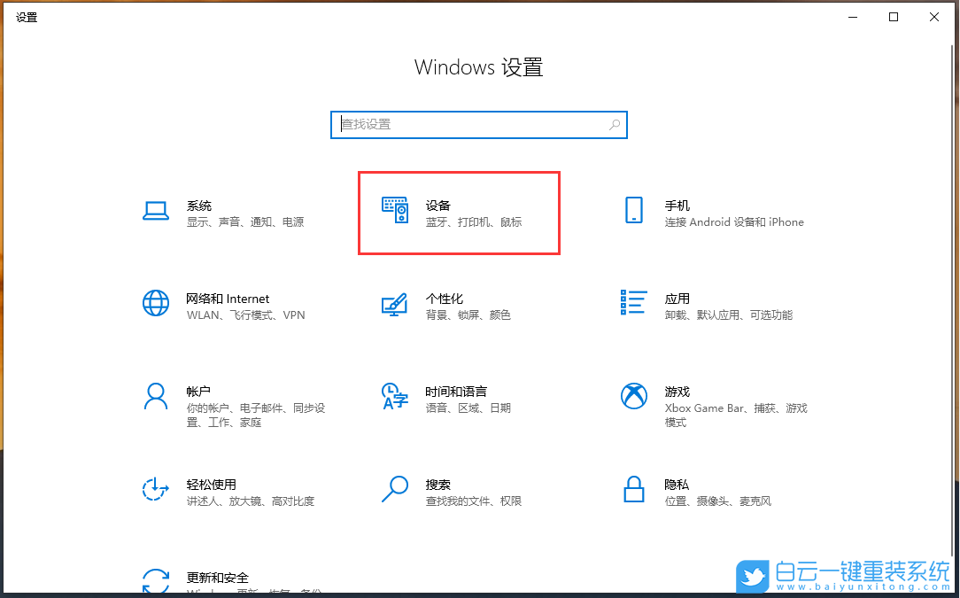
Task: Open 网络和 Internet via the globe icon
Action: click(x=156, y=303)
